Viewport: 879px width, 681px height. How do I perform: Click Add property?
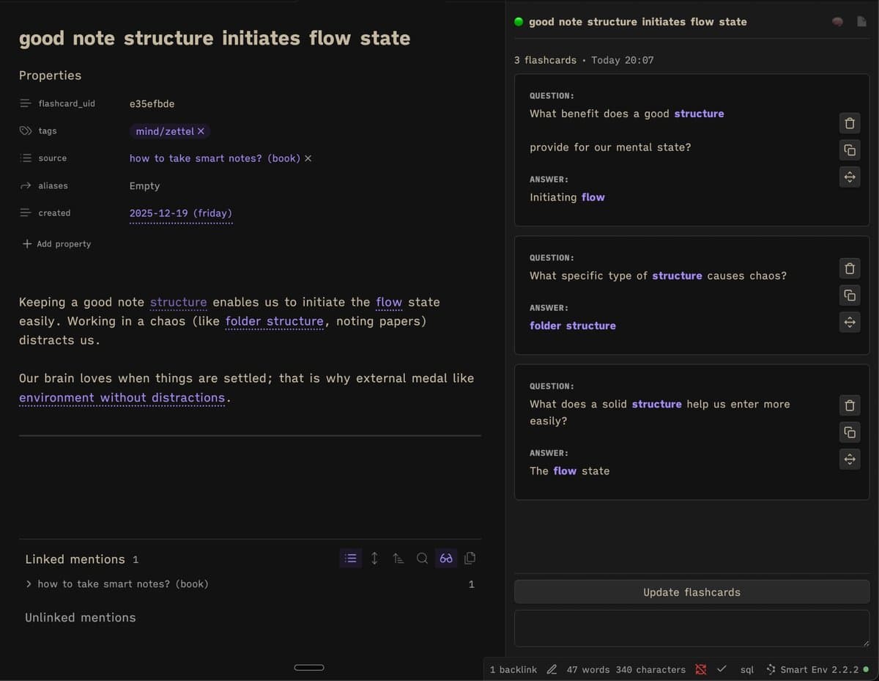(57, 244)
